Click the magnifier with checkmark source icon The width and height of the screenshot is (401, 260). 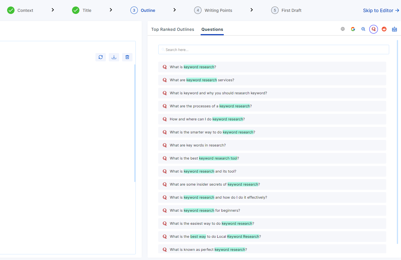[x=363, y=29]
